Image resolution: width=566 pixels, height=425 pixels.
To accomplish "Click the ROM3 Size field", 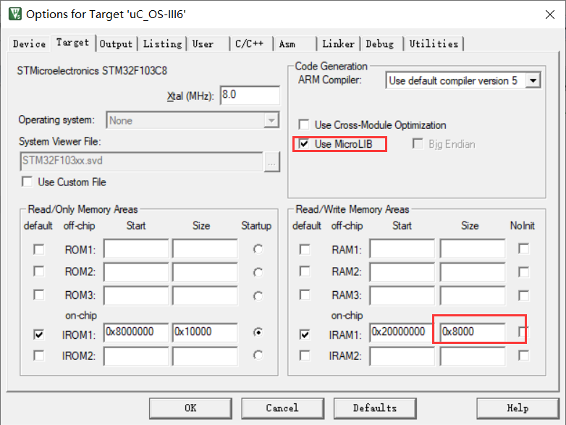I will click(x=205, y=295).
